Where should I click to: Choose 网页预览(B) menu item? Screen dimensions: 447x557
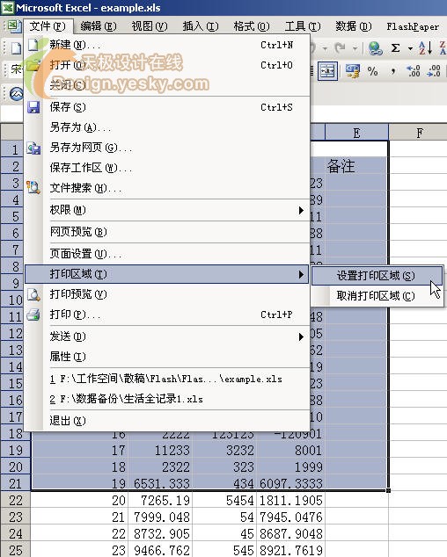pyautogui.click(x=167, y=232)
